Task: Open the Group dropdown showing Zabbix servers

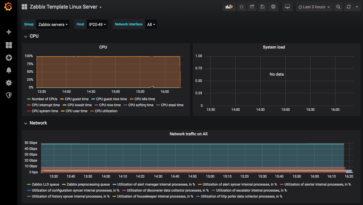Action: coord(53,24)
